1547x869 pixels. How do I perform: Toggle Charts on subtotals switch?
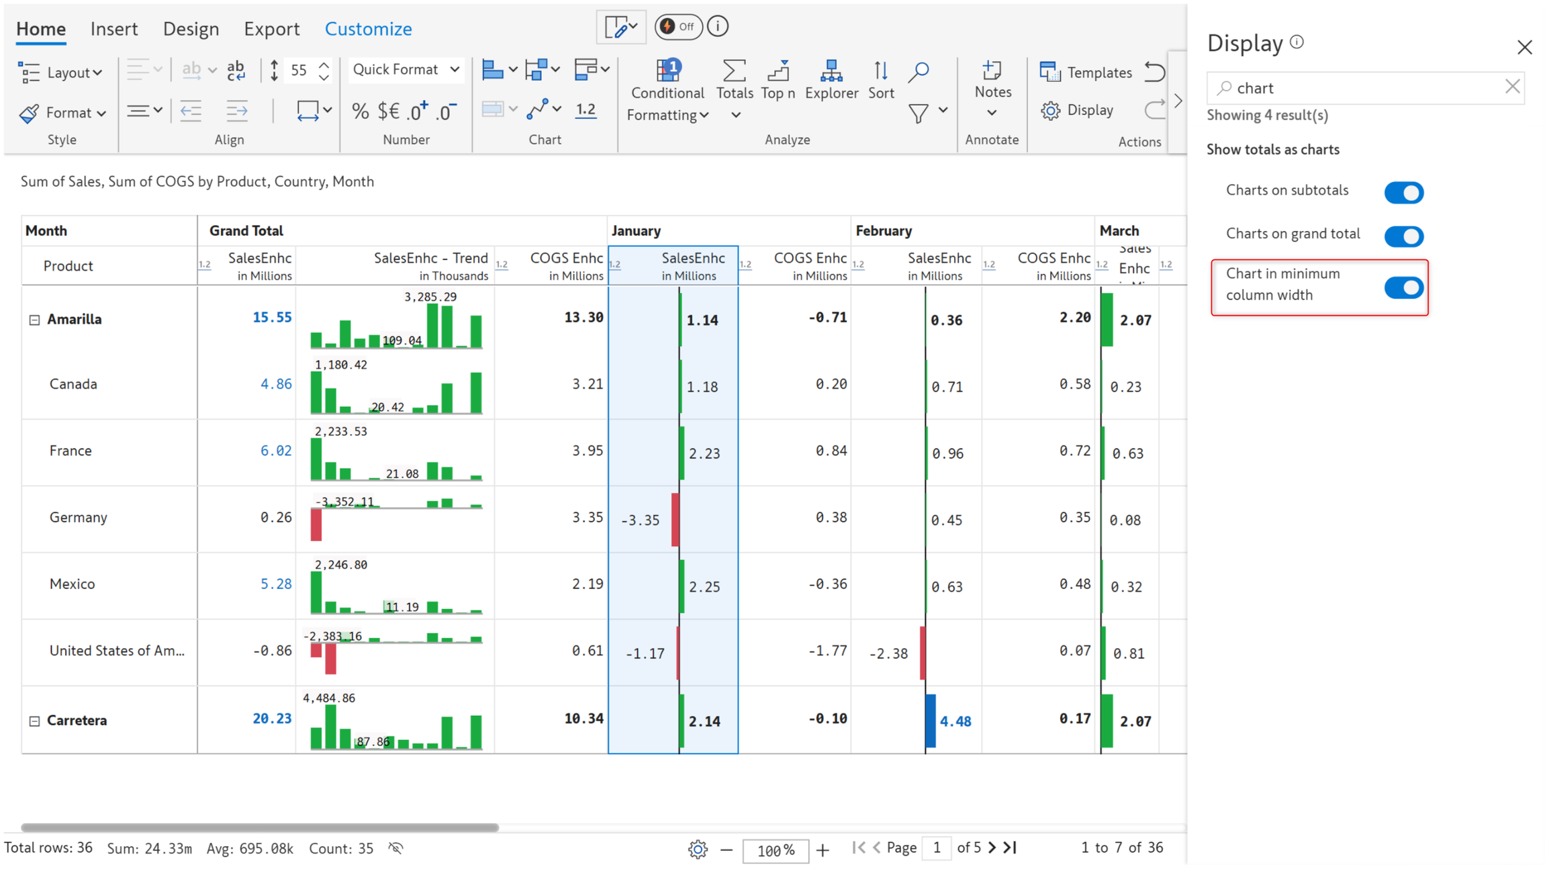(x=1403, y=192)
